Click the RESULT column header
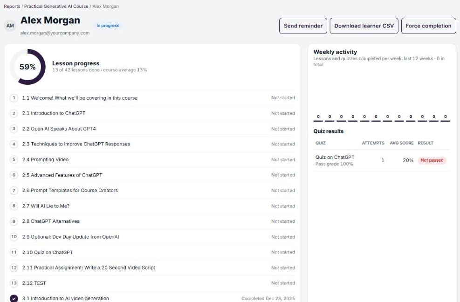This screenshot has width=460, height=302. [x=426, y=143]
